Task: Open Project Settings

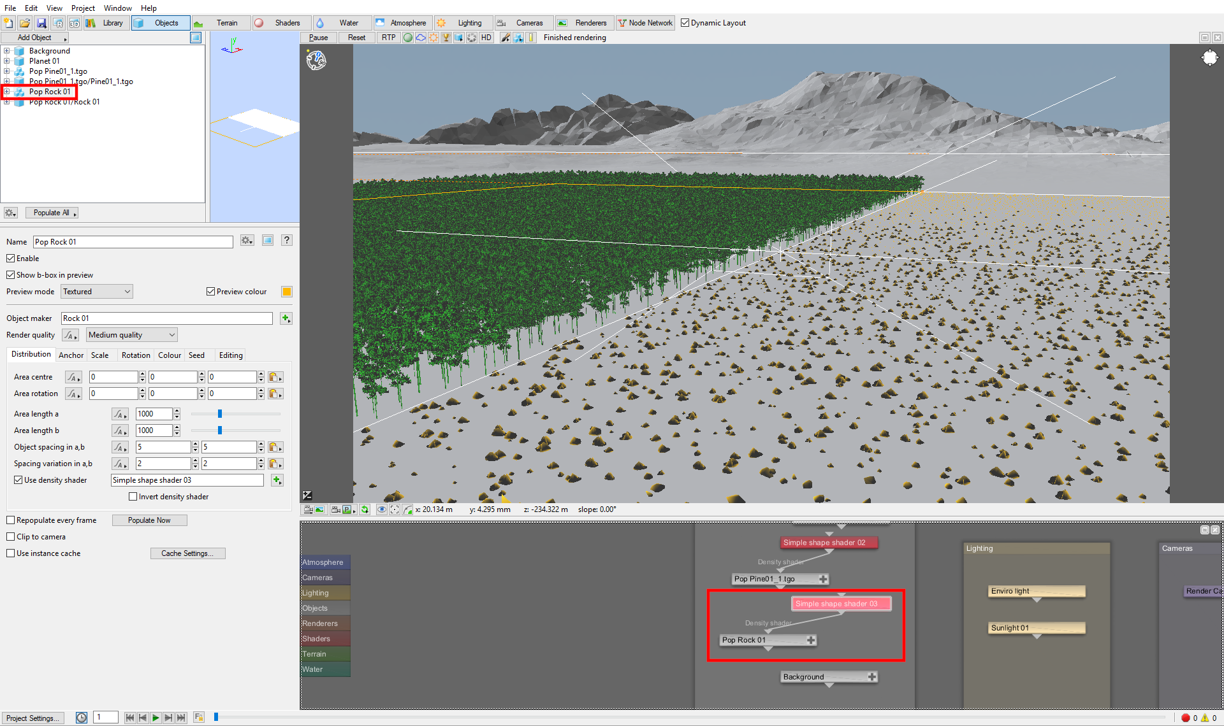Action: pos(33,718)
